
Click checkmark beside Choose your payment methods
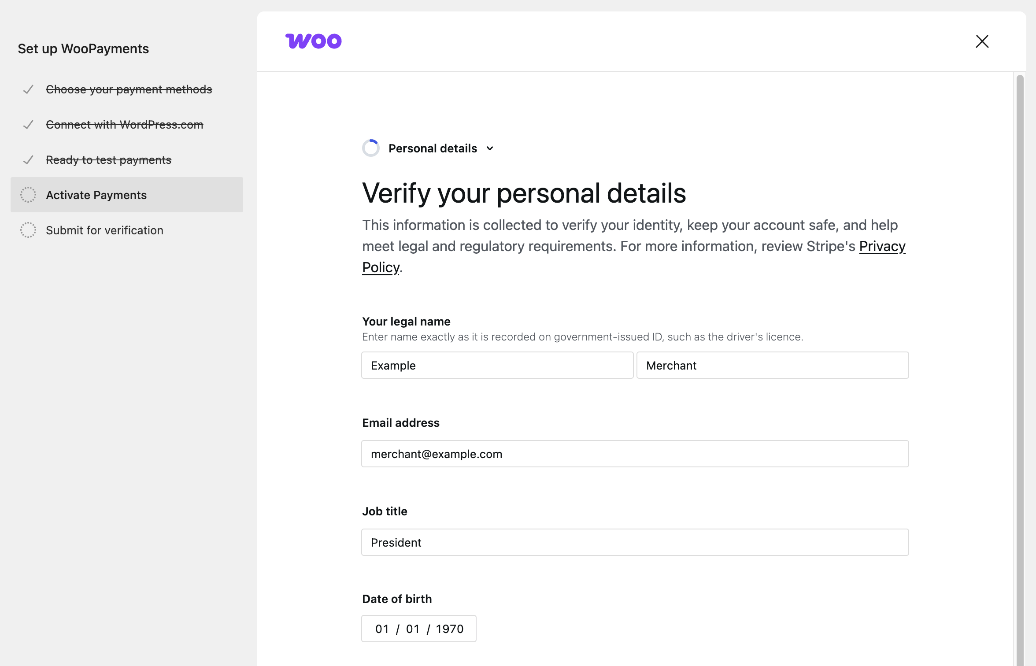point(28,89)
